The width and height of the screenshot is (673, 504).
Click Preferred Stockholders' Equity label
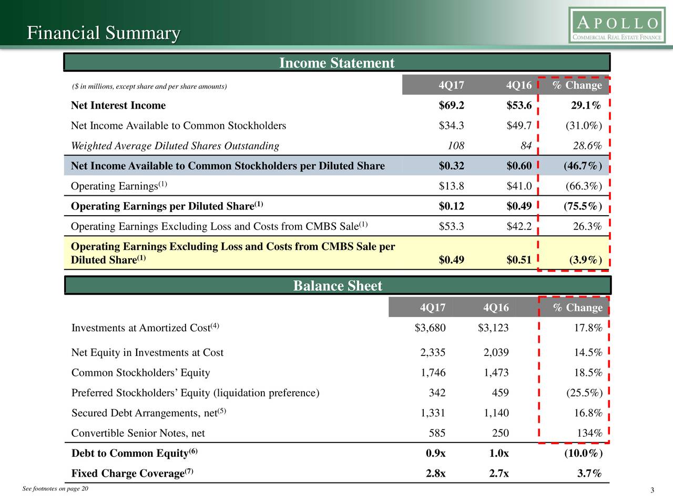(x=196, y=393)
